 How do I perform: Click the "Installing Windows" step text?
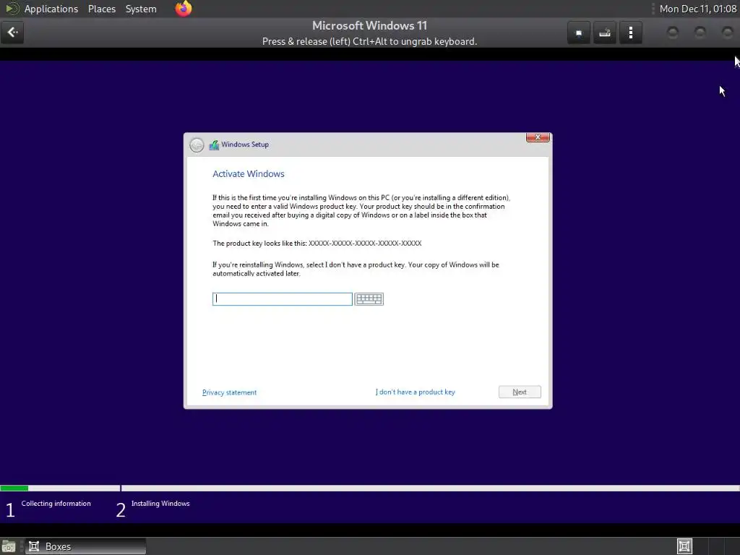tap(160, 503)
